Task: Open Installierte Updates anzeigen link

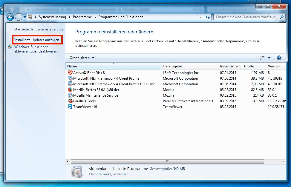Action: pyautogui.click(x=36, y=40)
